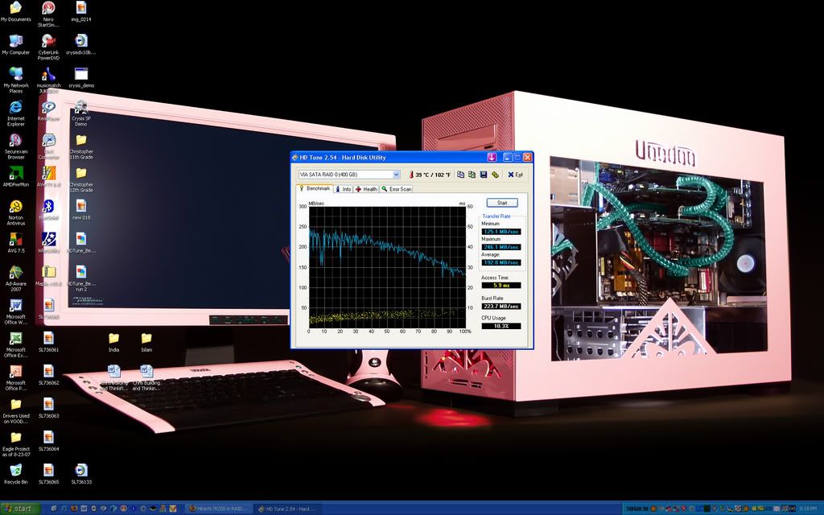Open the VIA SATA RAID 0 drive dropdown
The image size is (824, 515).
tap(396, 175)
